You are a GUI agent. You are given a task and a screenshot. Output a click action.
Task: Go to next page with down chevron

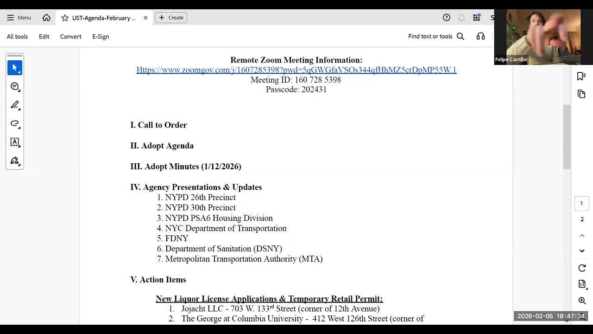coord(582,251)
